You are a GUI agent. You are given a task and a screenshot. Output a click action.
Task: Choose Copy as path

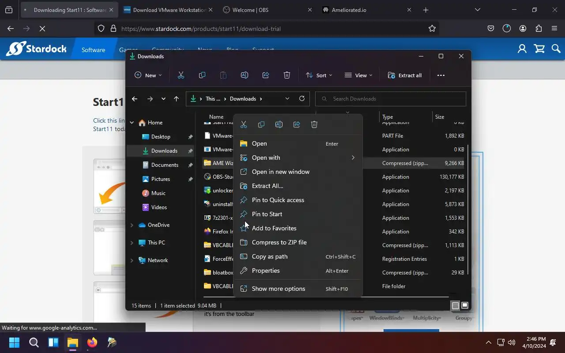pyautogui.click(x=298, y=256)
